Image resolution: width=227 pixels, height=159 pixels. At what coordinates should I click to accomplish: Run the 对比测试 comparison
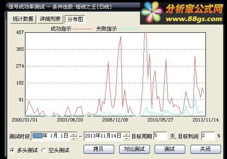click(134, 149)
